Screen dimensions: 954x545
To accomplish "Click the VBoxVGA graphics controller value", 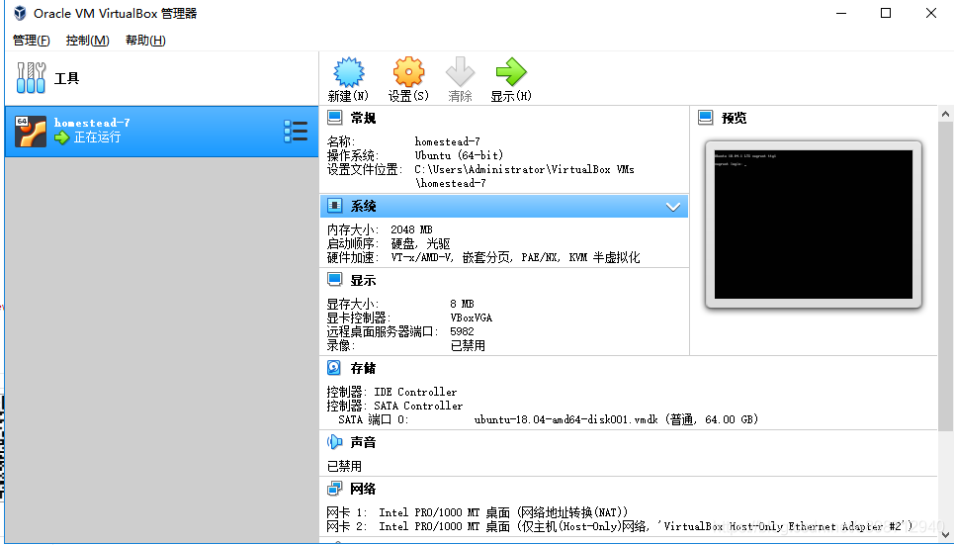I will click(471, 318).
